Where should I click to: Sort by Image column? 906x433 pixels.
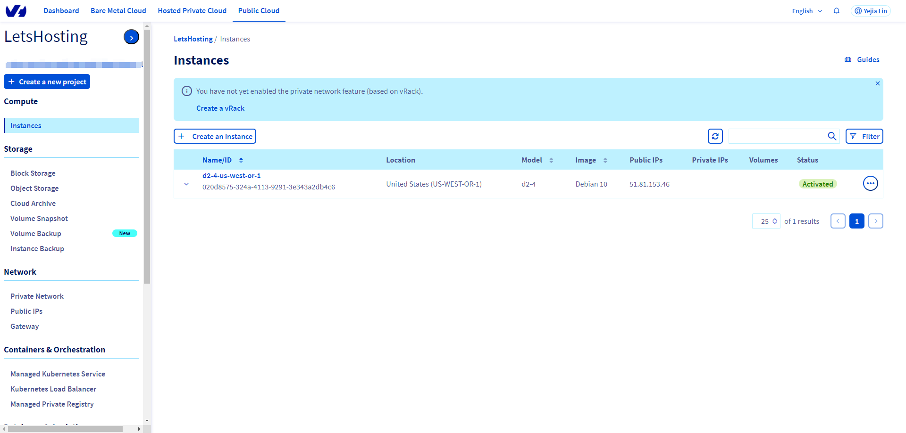(x=591, y=160)
